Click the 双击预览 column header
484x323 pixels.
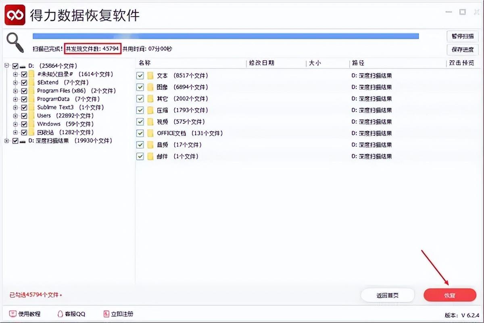tap(463, 63)
